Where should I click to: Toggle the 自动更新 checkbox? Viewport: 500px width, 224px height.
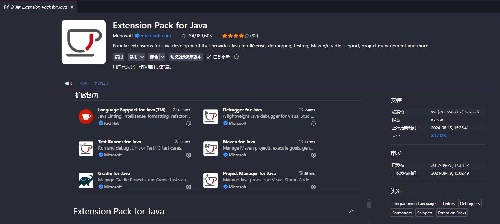pyautogui.click(x=209, y=57)
